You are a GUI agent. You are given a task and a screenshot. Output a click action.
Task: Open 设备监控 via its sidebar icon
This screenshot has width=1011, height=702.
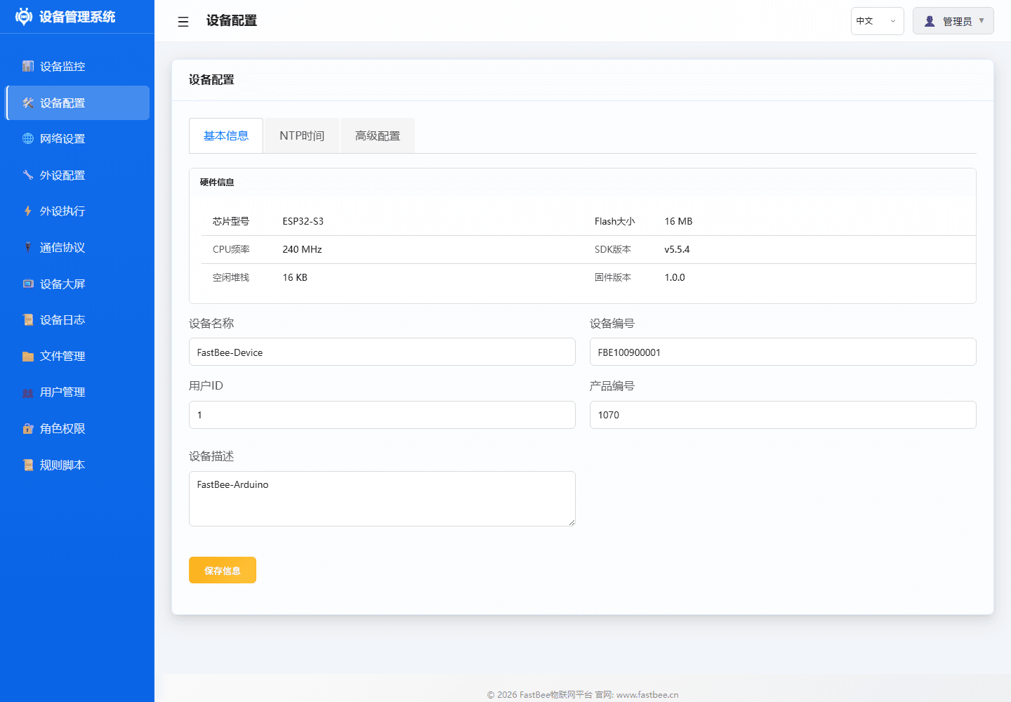[x=28, y=66]
